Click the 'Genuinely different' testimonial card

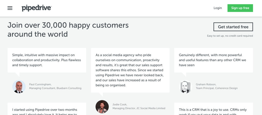pyautogui.click(x=213, y=60)
